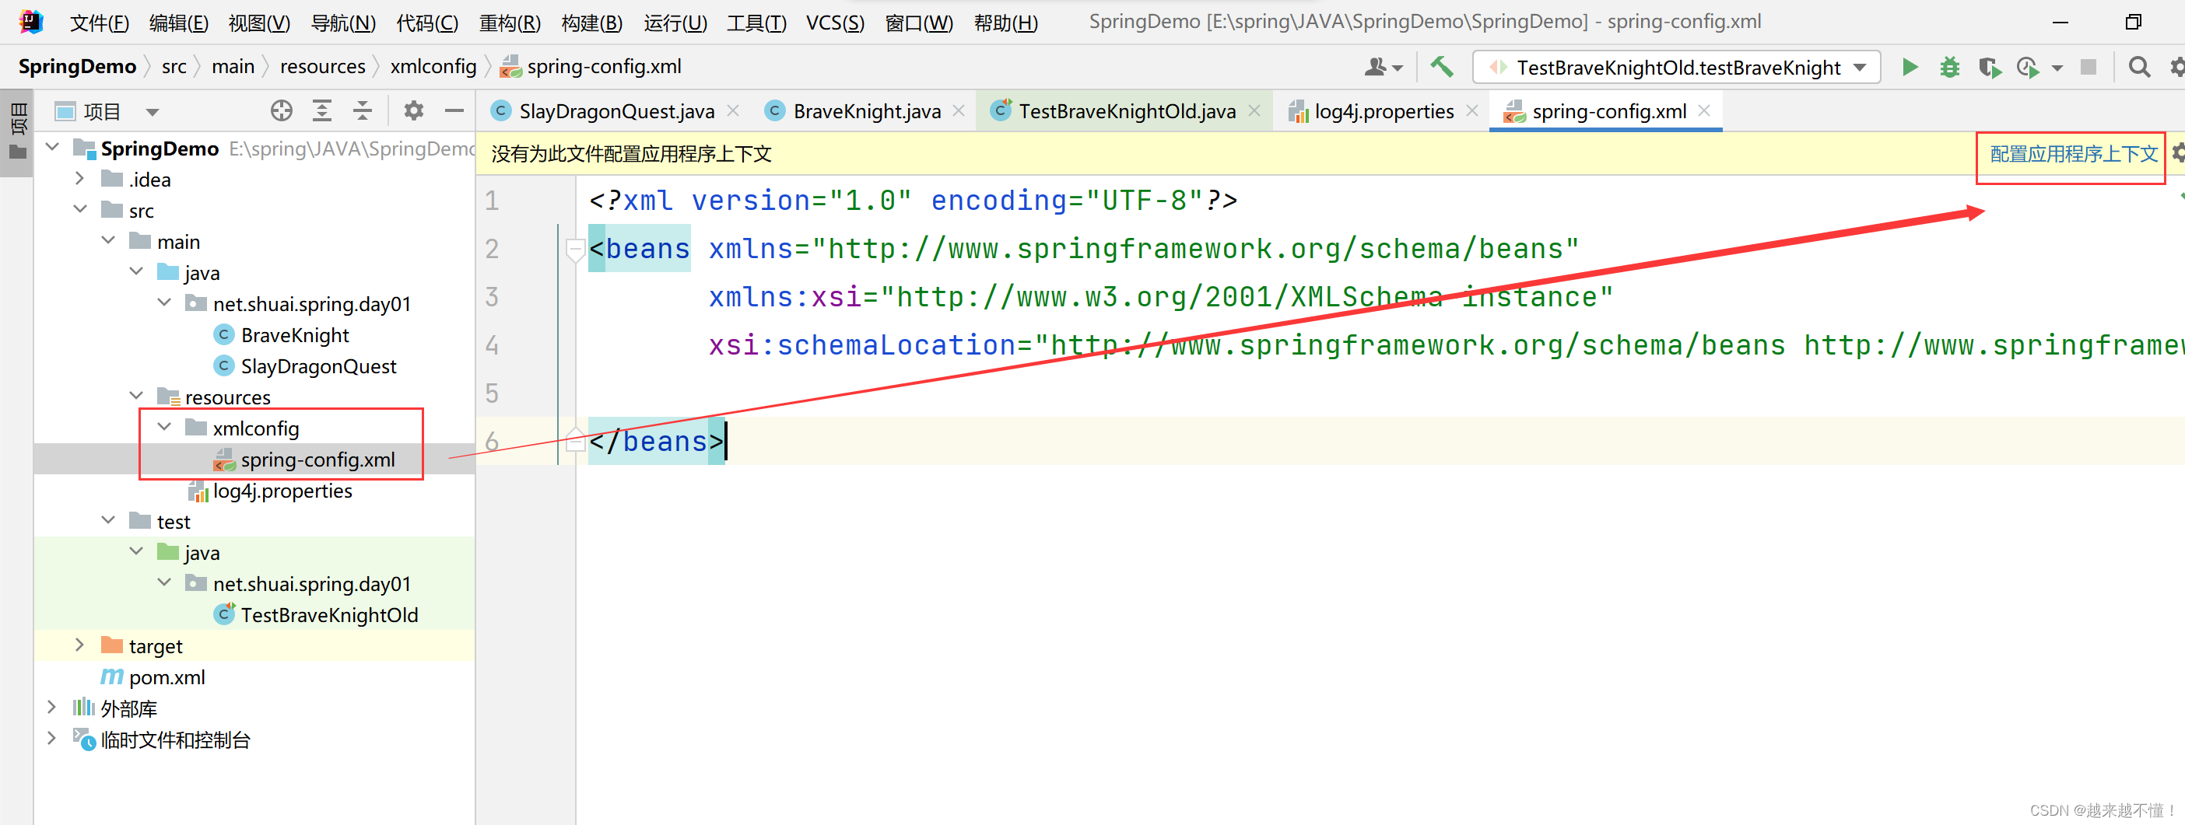2185x825 pixels.
Task: Click the IntelliJ IDEA logo icon
Action: tap(30, 21)
